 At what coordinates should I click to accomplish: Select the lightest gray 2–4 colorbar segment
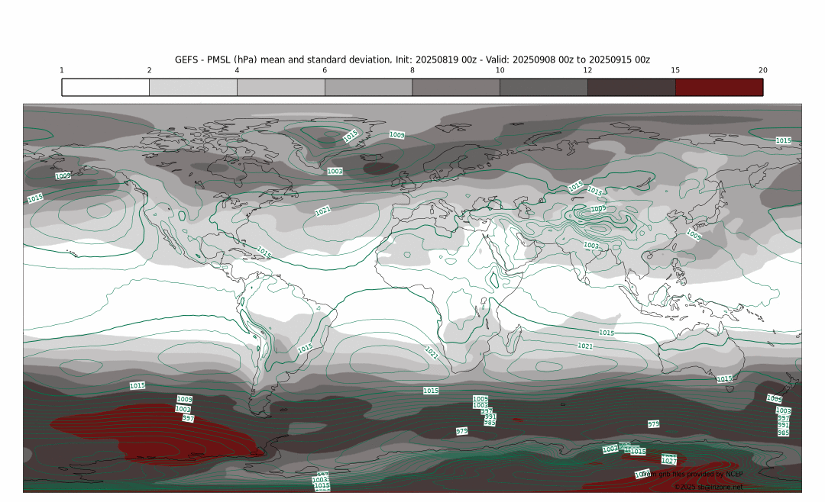pyautogui.click(x=193, y=87)
